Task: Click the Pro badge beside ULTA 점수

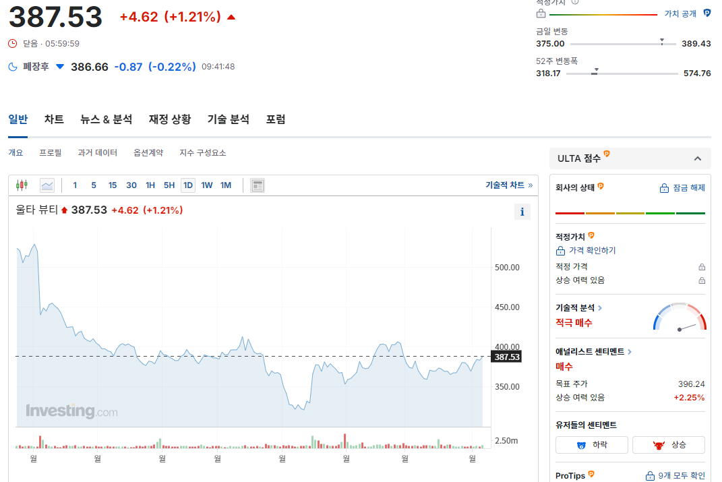Action: coord(607,154)
